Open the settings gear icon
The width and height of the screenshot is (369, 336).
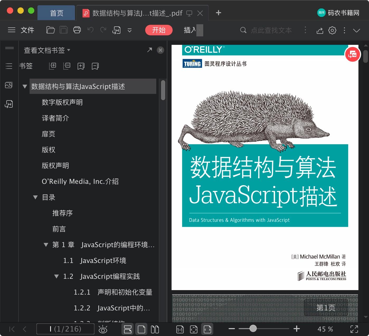tap(332, 30)
